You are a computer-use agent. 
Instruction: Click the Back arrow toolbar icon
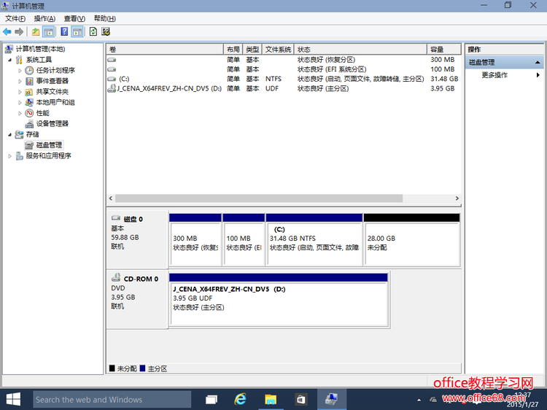[7, 32]
